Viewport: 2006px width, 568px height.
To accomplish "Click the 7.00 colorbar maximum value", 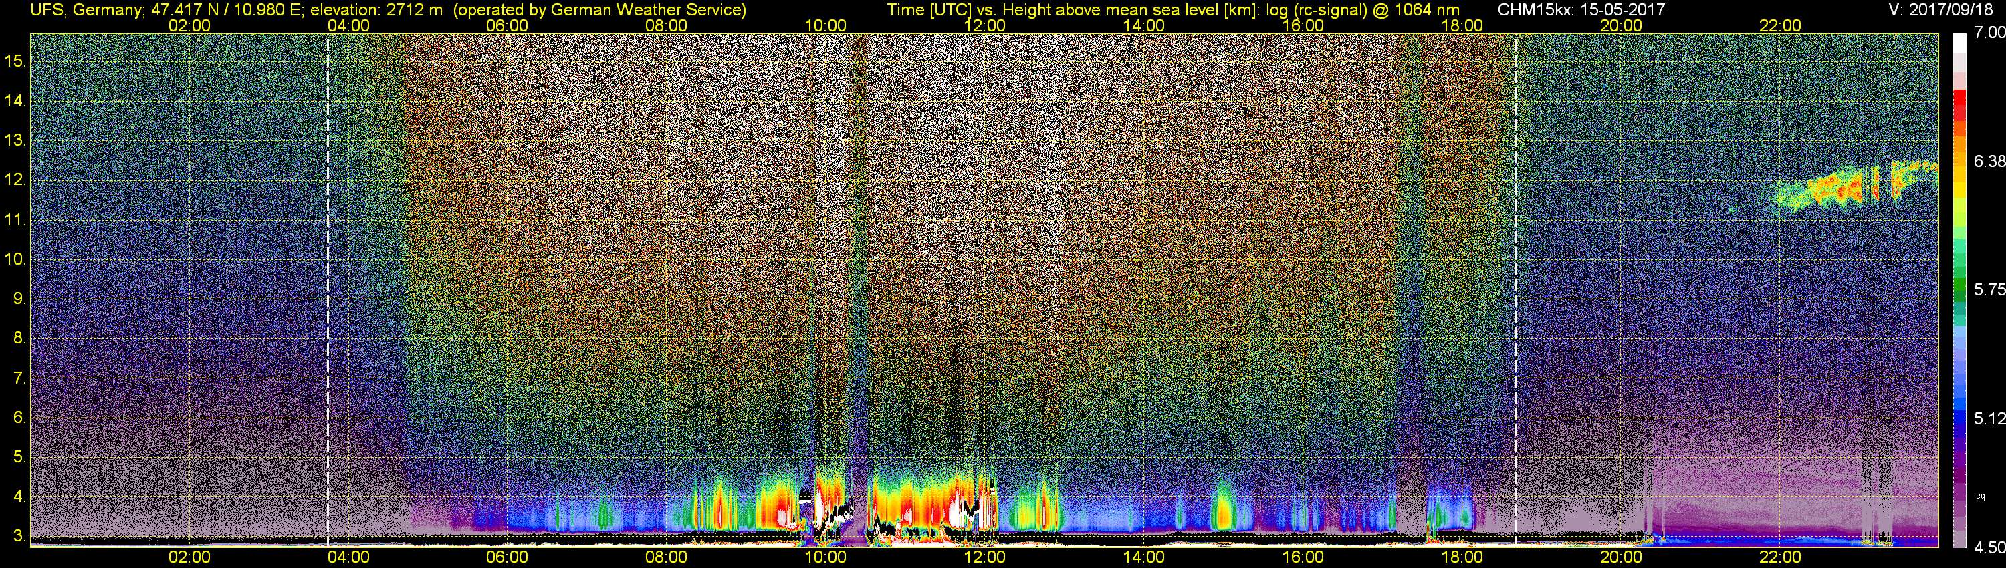I will pyautogui.click(x=1990, y=33).
